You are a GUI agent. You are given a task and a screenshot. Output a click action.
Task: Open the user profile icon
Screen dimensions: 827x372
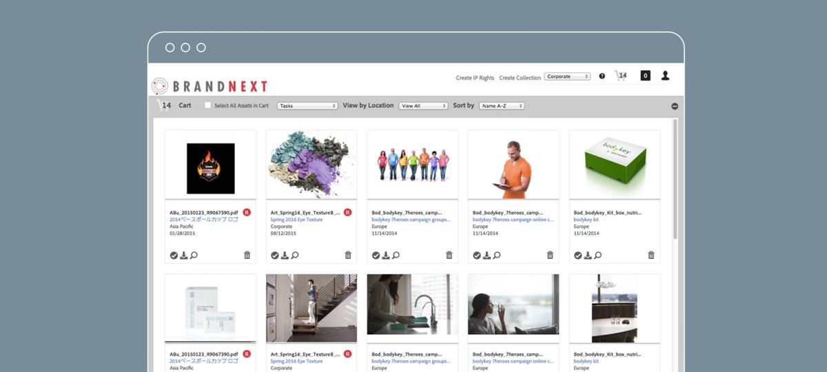coord(665,76)
